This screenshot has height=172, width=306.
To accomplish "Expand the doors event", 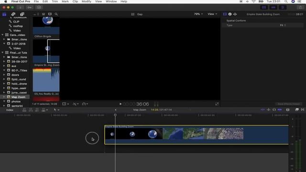I will [4, 75].
